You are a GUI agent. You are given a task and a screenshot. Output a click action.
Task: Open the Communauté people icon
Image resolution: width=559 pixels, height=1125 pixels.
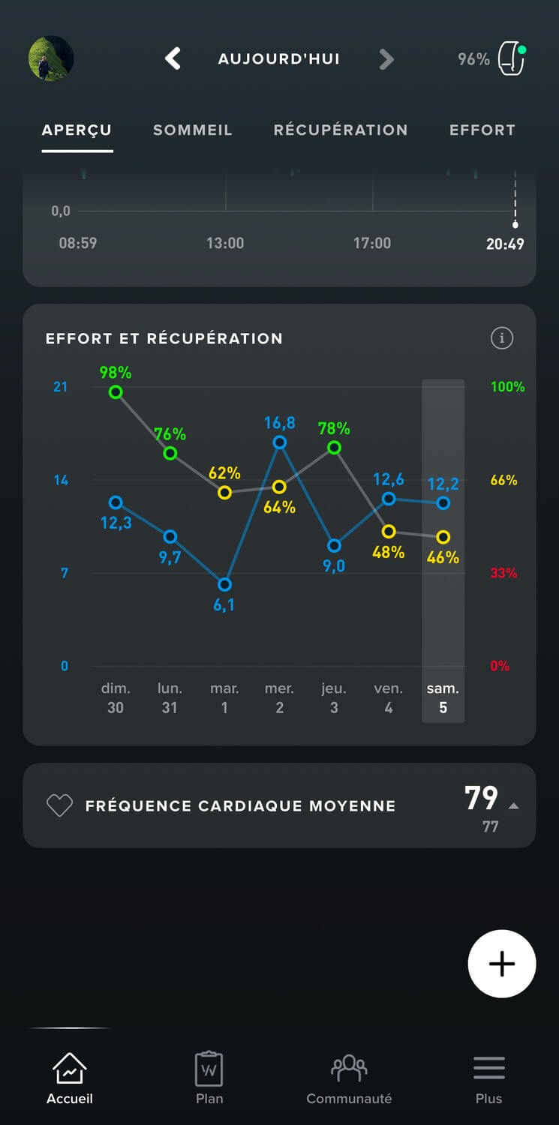coord(349,1068)
